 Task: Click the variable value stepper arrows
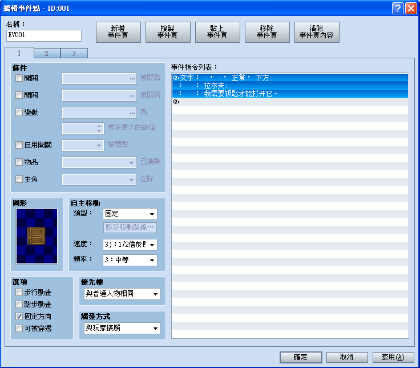click(99, 128)
